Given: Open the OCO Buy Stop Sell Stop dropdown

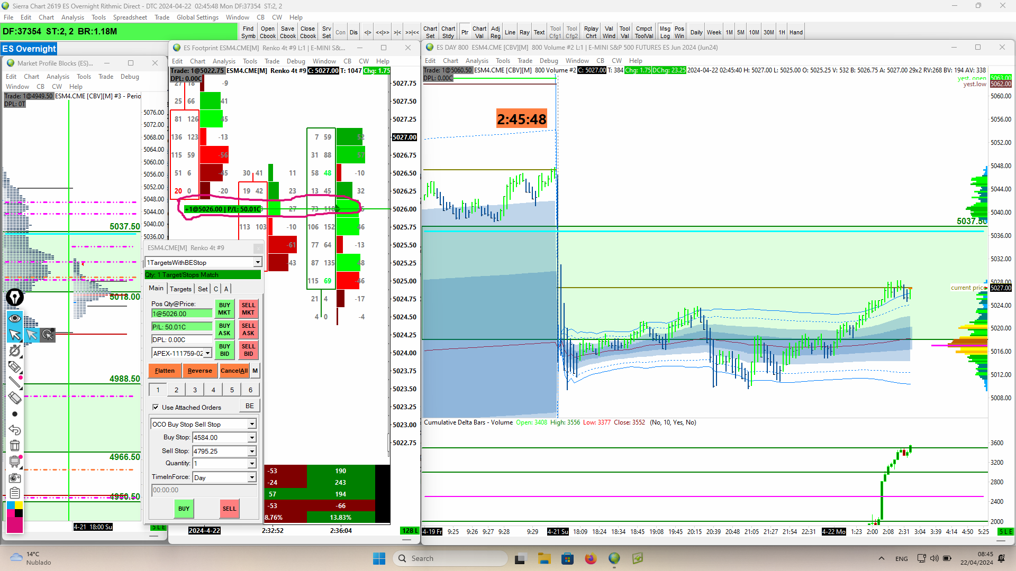Looking at the screenshot, I should pyautogui.click(x=252, y=424).
